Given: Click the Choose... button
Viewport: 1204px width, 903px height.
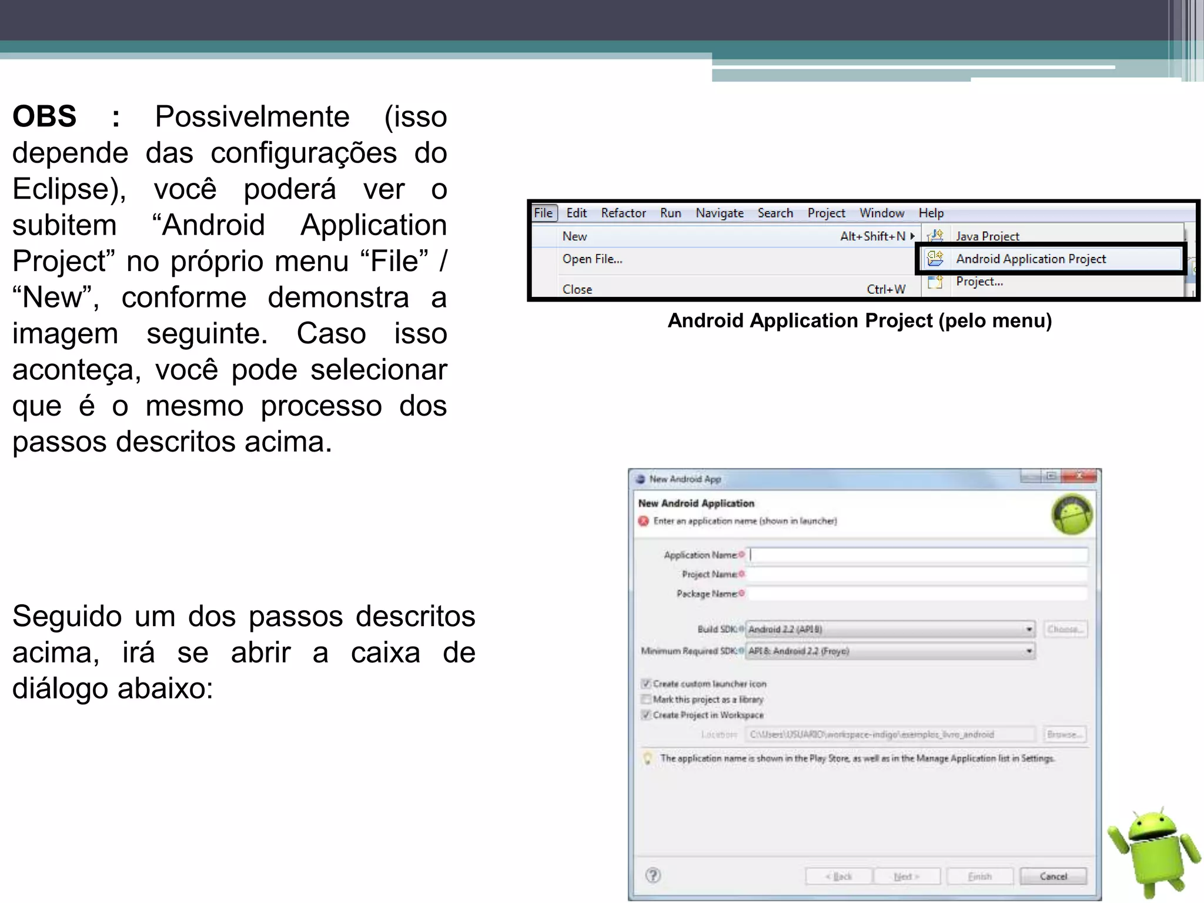Looking at the screenshot, I should [x=1065, y=629].
